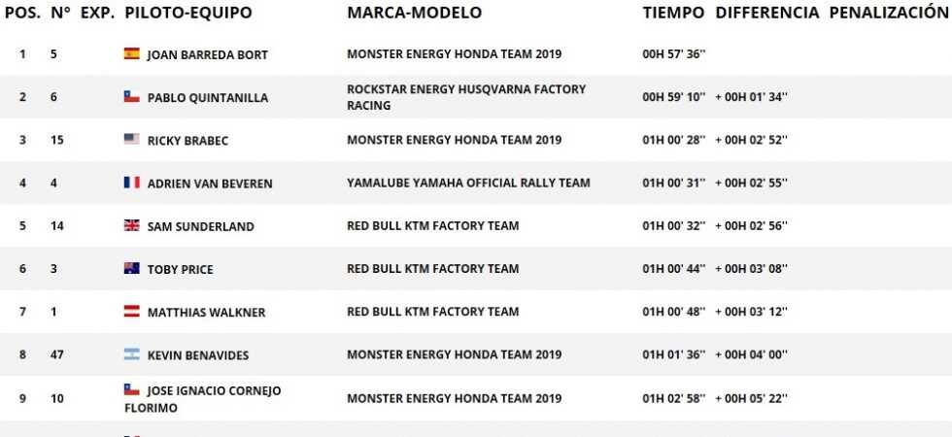The image size is (952, 437).
Task: Click Rockstar Energy Husqvarna Factory Racing team
Action: (x=466, y=97)
